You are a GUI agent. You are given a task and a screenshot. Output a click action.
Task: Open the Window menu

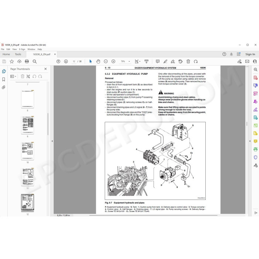point(31,49)
